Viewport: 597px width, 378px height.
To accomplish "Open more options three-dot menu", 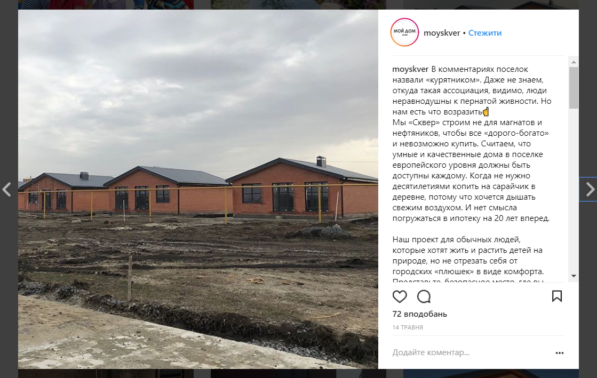I will (x=559, y=353).
